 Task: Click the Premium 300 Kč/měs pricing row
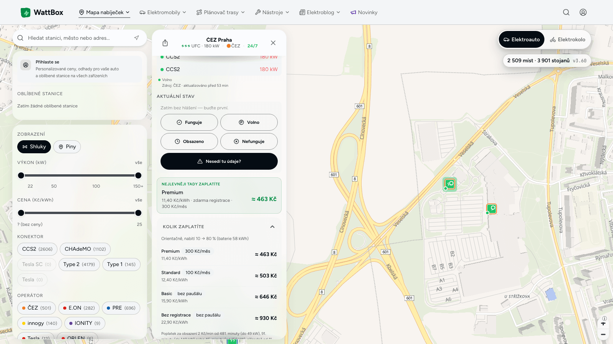pos(219,255)
